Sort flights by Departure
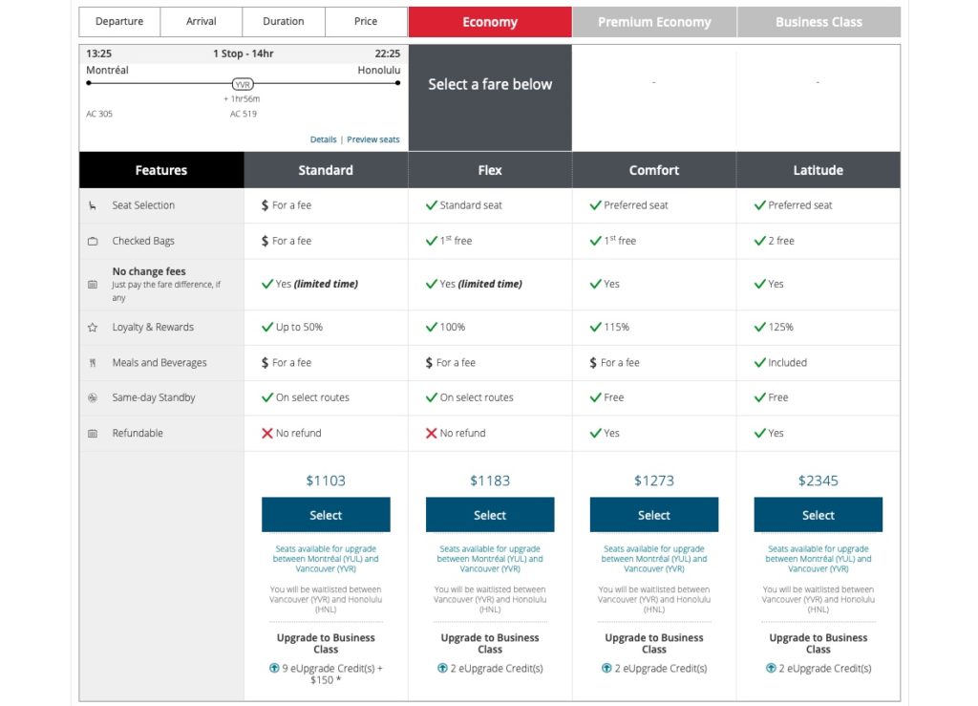This screenshot has width=978, height=706. tap(119, 22)
